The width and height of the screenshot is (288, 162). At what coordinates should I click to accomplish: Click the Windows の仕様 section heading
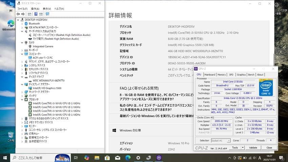130,130
